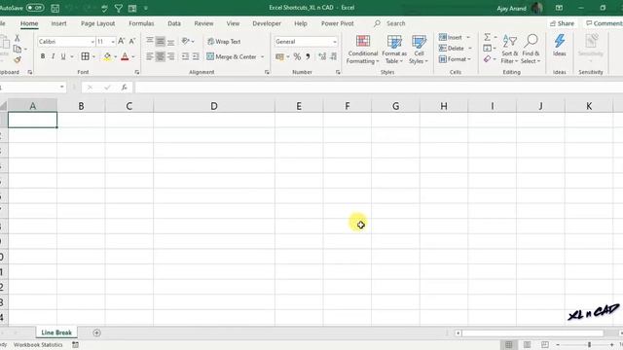Click the Clear eraser icon

pos(487,59)
